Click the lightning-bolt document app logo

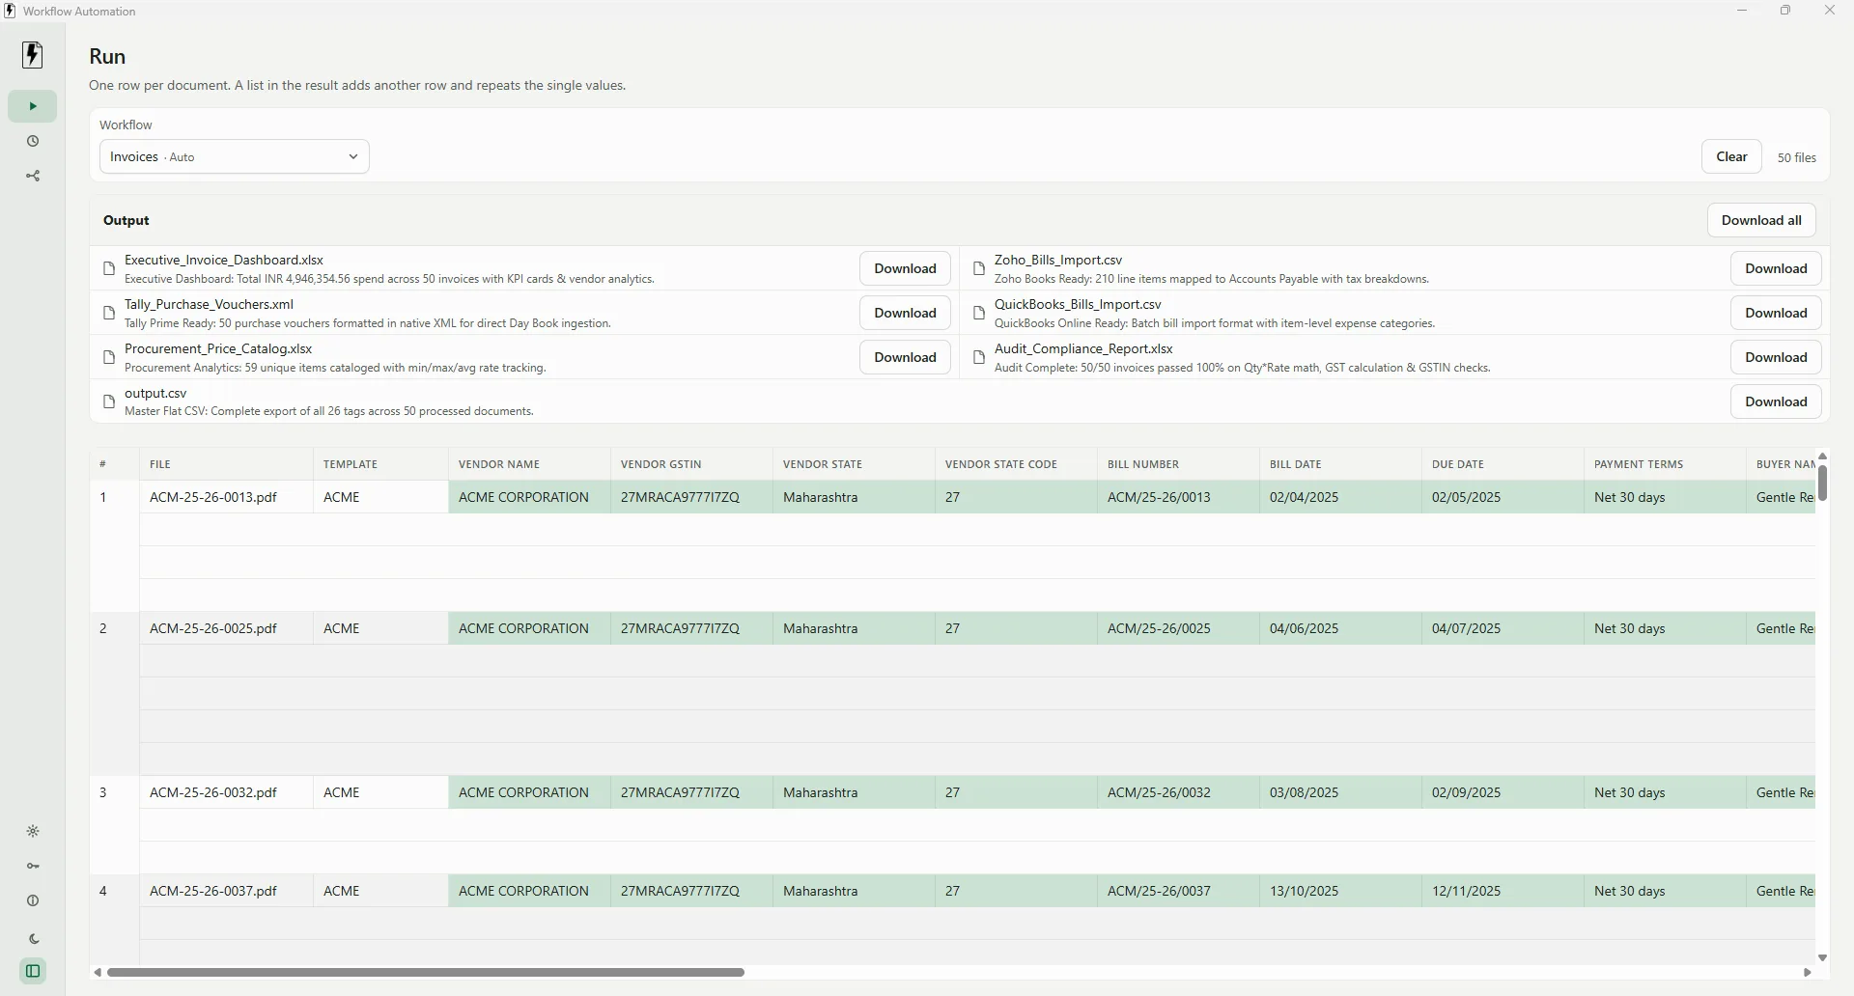coord(33,55)
